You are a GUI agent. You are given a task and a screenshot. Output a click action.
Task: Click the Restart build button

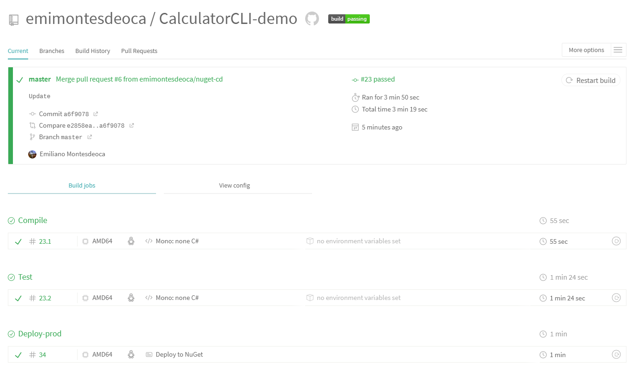pyautogui.click(x=590, y=80)
